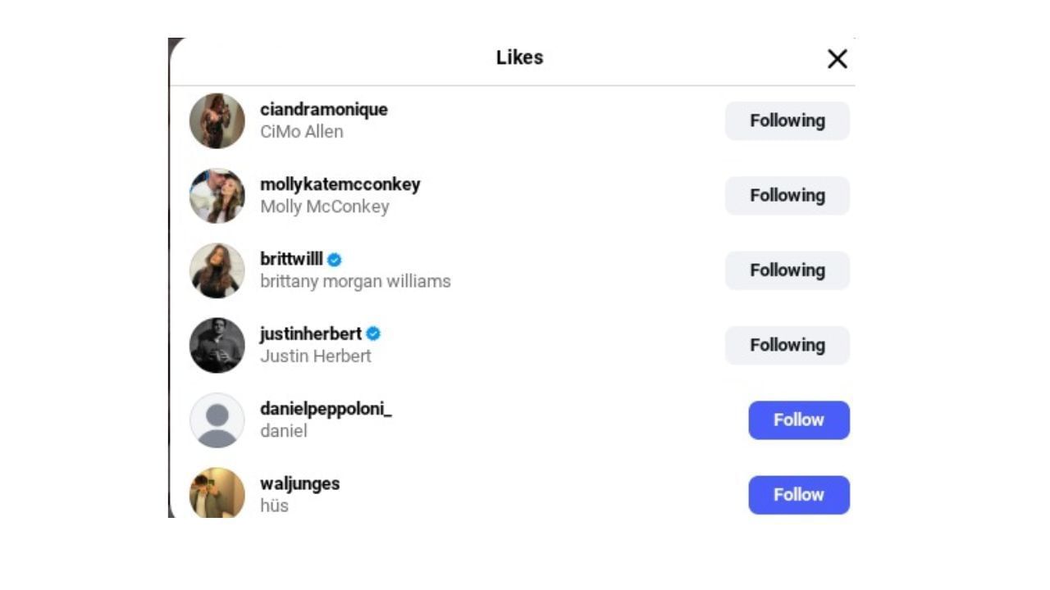Visit the mollykatemcconkey username link

(340, 184)
